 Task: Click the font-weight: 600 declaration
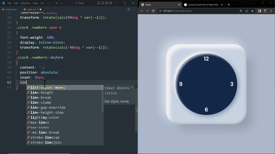(37, 37)
